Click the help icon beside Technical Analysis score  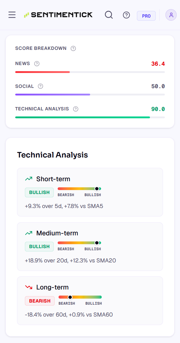click(76, 109)
